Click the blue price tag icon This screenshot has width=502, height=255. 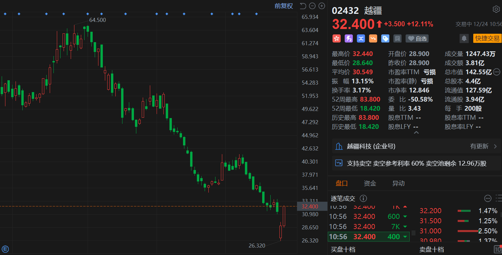[x=385, y=38]
